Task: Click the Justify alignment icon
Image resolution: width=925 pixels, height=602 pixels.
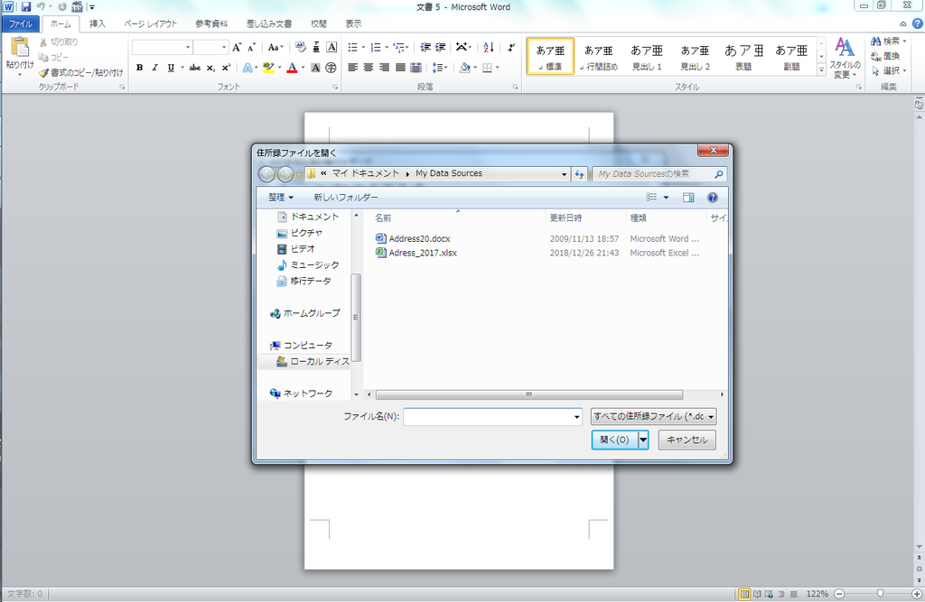Action: point(400,68)
